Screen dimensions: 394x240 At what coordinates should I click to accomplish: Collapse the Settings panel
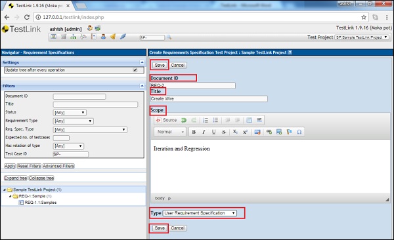[x=142, y=62]
